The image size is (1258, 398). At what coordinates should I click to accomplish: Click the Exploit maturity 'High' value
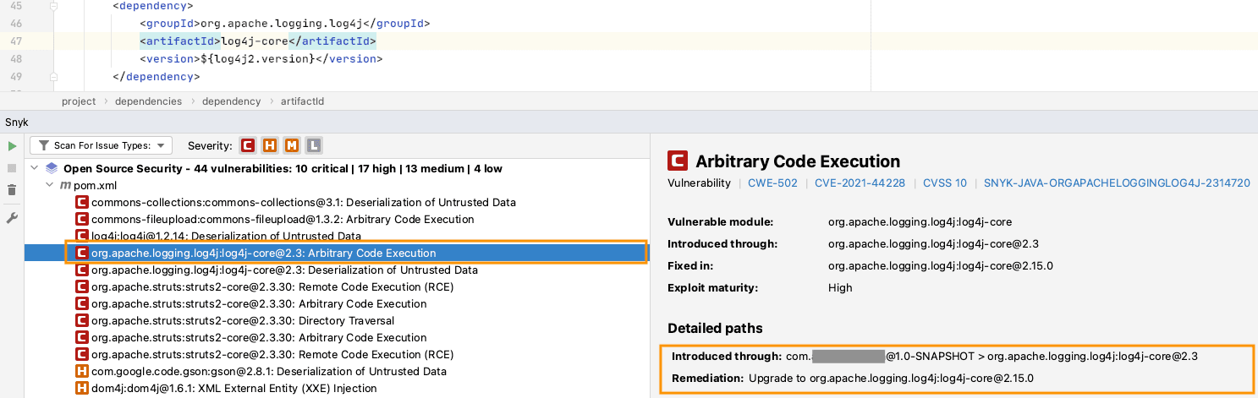pos(840,287)
